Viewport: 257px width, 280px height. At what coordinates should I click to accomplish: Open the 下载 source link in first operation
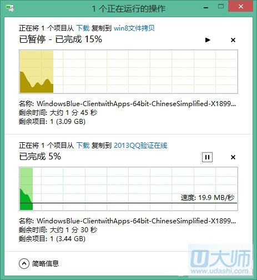(x=83, y=28)
